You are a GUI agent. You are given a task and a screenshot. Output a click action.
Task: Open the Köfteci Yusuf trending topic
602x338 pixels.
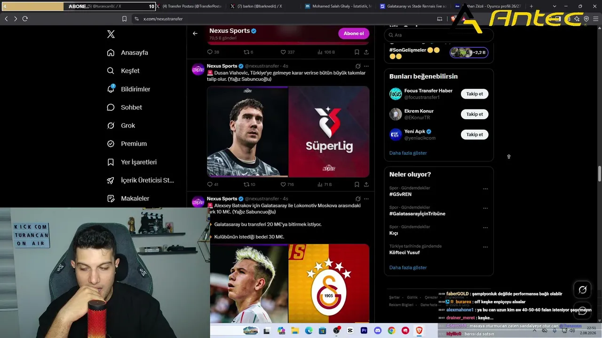pyautogui.click(x=404, y=253)
